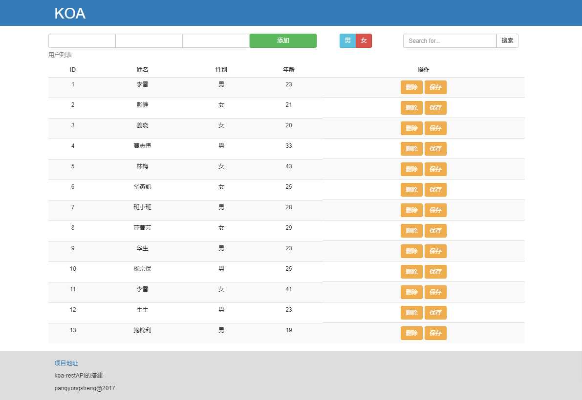
Task: Click the 搜索 search button
Action: pos(507,41)
